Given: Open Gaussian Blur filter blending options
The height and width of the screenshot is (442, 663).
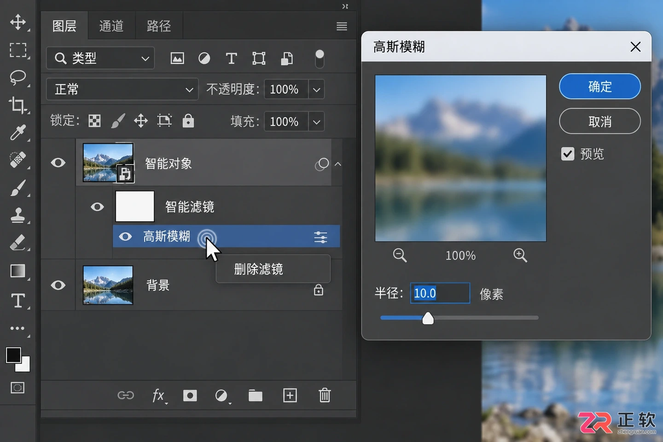Looking at the screenshot, I should [x=320, y=237].
